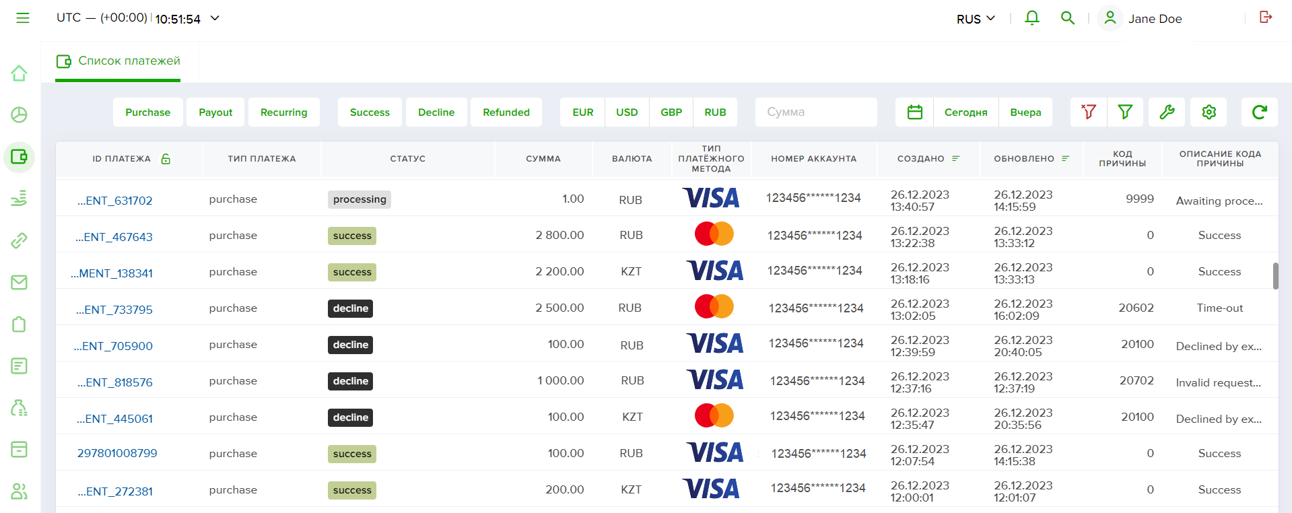1292x513 pixels.
Task: Click the Time-out reason description
Action: click(x=1219, y=308)
